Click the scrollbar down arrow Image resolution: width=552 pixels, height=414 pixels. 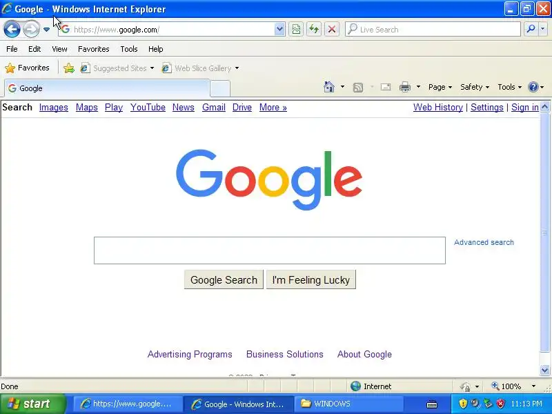[544, 370]
